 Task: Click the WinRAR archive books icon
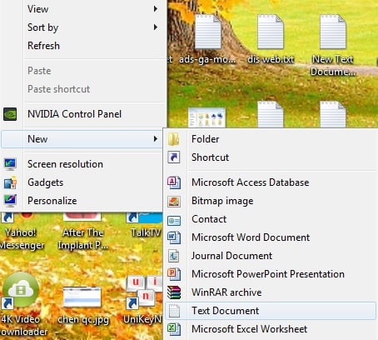[x=174, y=292]
